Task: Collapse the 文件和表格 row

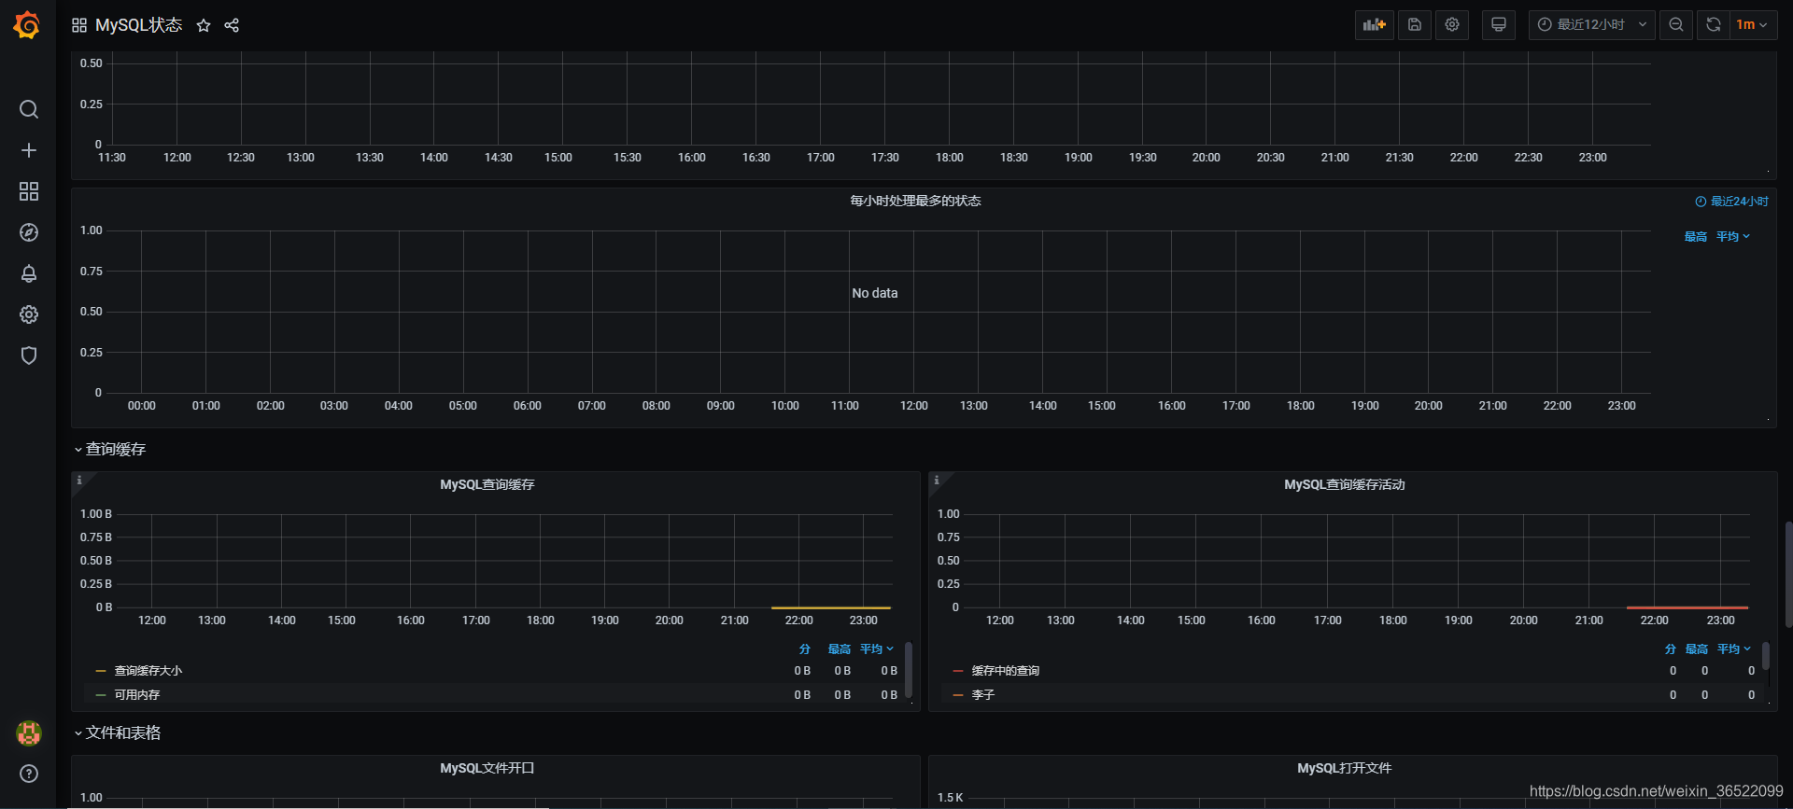Action: click(x=117, y=733)
